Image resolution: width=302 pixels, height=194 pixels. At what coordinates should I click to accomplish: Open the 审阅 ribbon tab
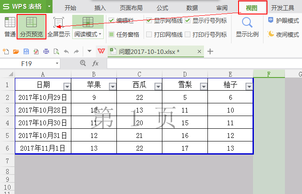coord(222,8)
